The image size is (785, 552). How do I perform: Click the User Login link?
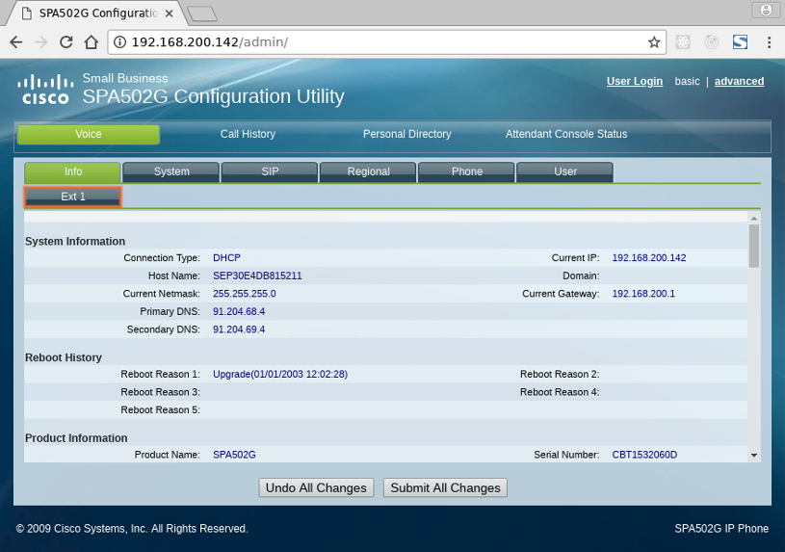tap(635, 81)
